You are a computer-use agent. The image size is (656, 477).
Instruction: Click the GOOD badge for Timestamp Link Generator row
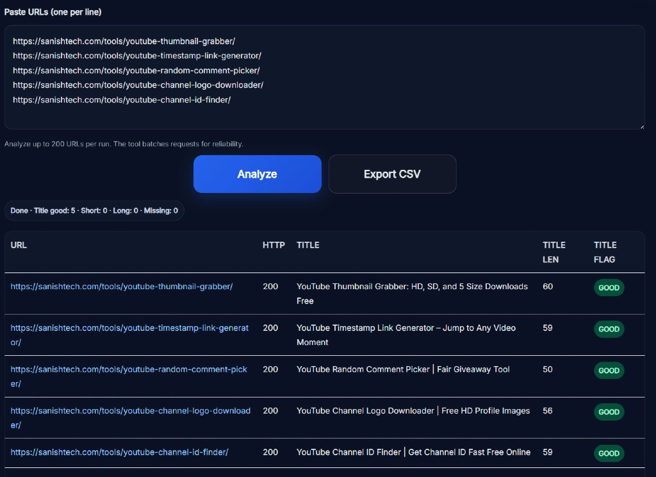(x=608, y=329)
